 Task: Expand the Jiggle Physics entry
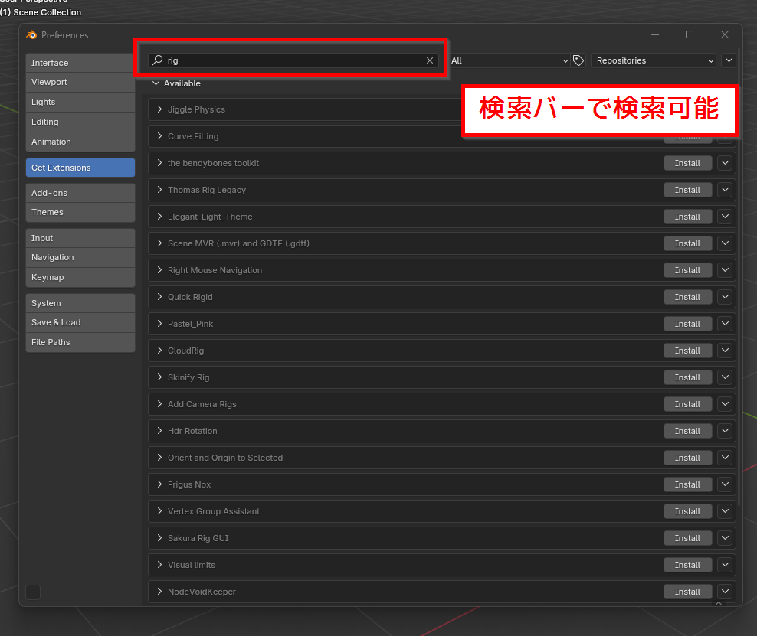pyautogui.click(x=160, y=109)
